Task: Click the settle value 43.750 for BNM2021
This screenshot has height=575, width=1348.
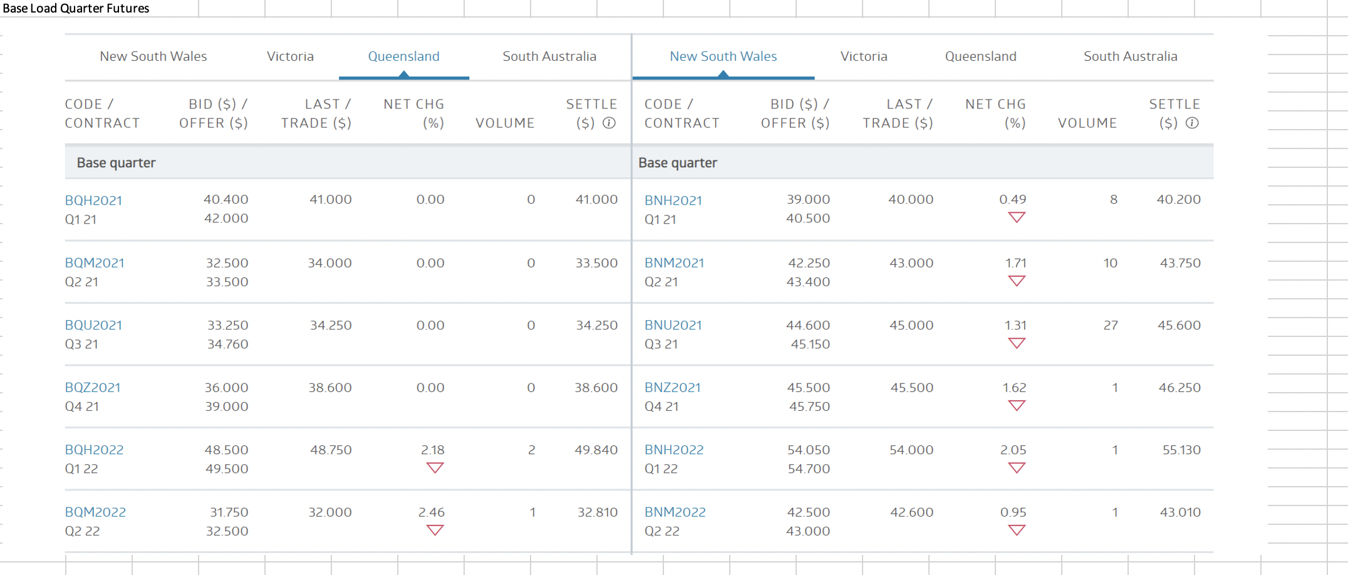Action: pos(1181,263)
